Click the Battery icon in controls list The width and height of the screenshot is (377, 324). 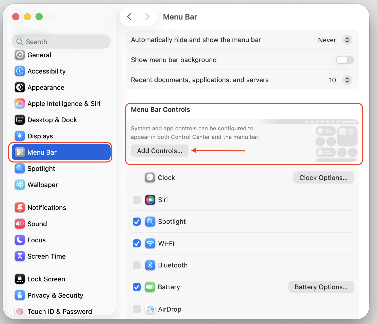(150, 287)
